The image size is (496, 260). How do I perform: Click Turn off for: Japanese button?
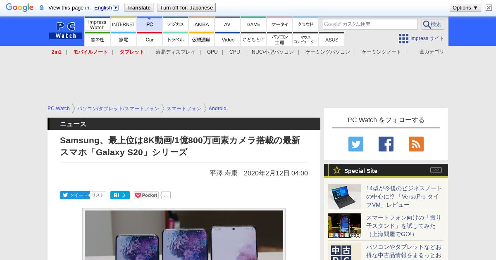click(x=186, y=7)
